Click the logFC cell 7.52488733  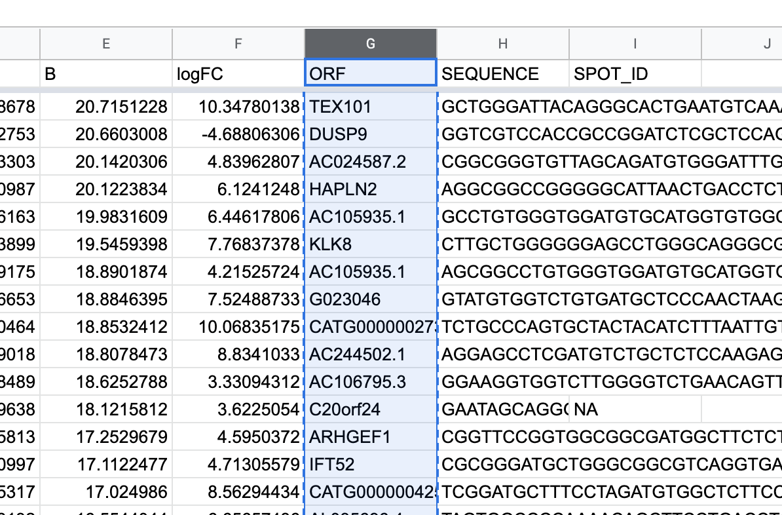(238, 299)
